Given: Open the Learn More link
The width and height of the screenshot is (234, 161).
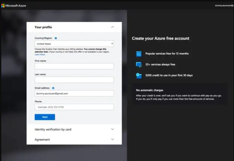Looking at the screenshot, I should point(40,55).
